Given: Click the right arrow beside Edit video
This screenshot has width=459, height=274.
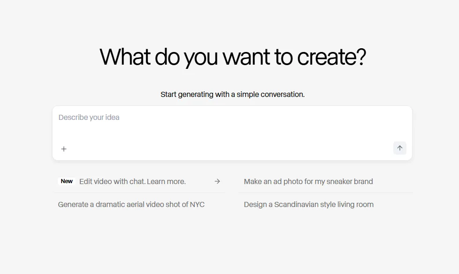Looking at the screenshot, I should point(217,181).
